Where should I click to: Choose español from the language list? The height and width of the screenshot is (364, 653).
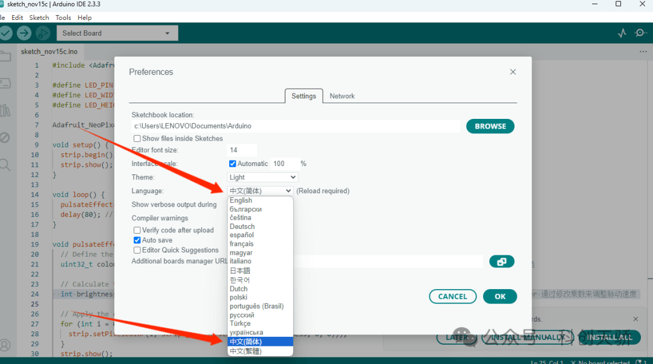coord(260,235)
